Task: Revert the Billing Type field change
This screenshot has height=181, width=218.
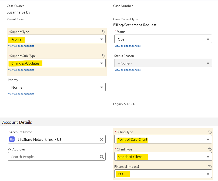Action: [x=210, y=132]
